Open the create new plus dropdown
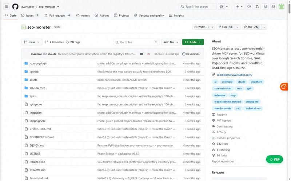Image resolution: width=291 pixels, height=181 pixels. point(239,7)
